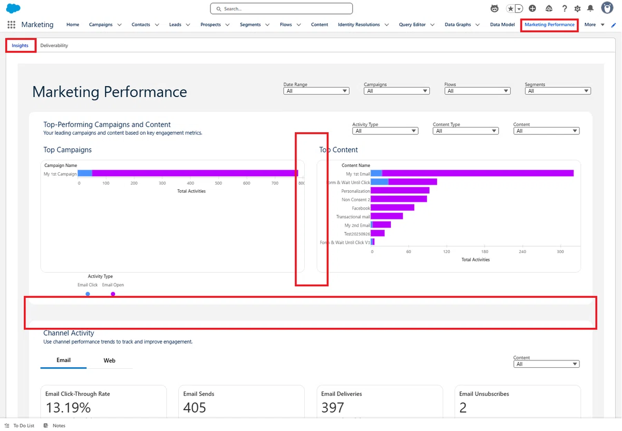
Task: Click the Salesforce cloud logo
Action: tap(13, 8)
